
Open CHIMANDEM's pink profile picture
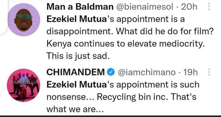point(24,85)
